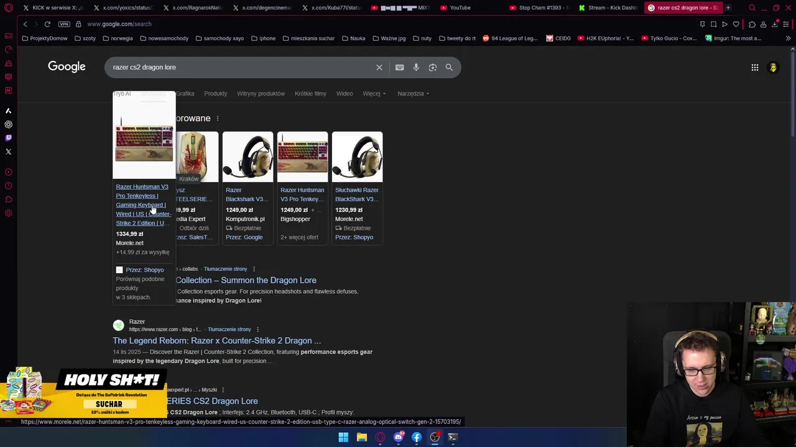Open three-dot menu beside collabs result

[x=254, y=269]
